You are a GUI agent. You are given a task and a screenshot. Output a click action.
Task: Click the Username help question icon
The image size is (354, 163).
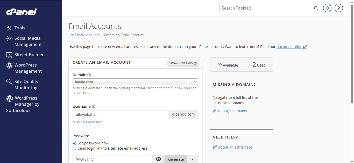[x=94, y=107]
